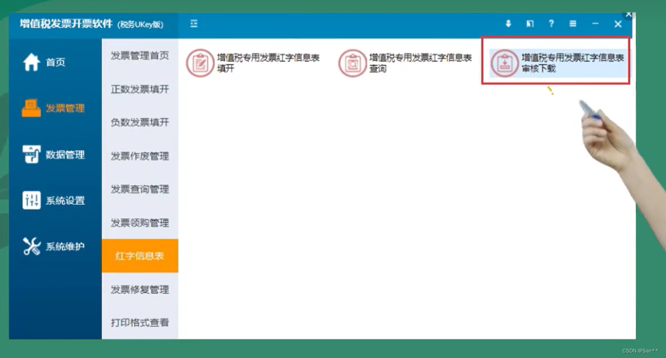Open 打印格式查看 submenu item
The image size is (666, 358).
140,322
